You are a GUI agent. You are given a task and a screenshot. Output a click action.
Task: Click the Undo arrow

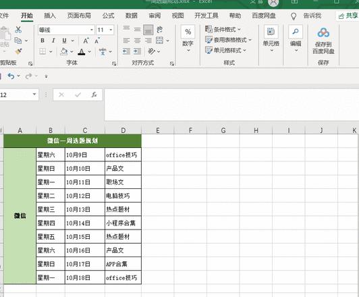tap(11, 76)
